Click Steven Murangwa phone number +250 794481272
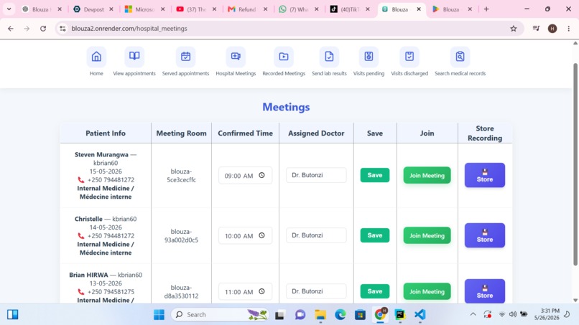The width and height of the screenshot is (579, 325). point(111,180)
